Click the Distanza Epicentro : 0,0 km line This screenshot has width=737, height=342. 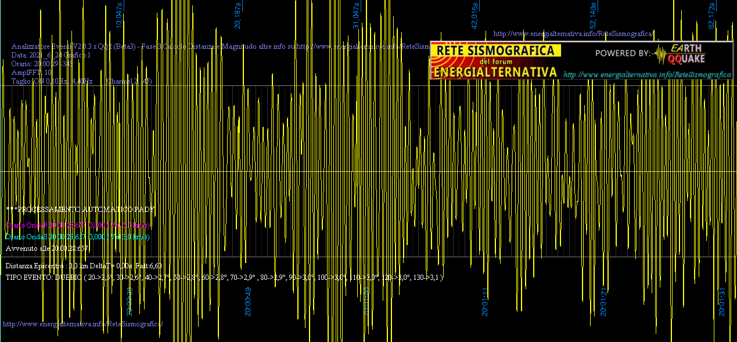(x=84, y=265)
